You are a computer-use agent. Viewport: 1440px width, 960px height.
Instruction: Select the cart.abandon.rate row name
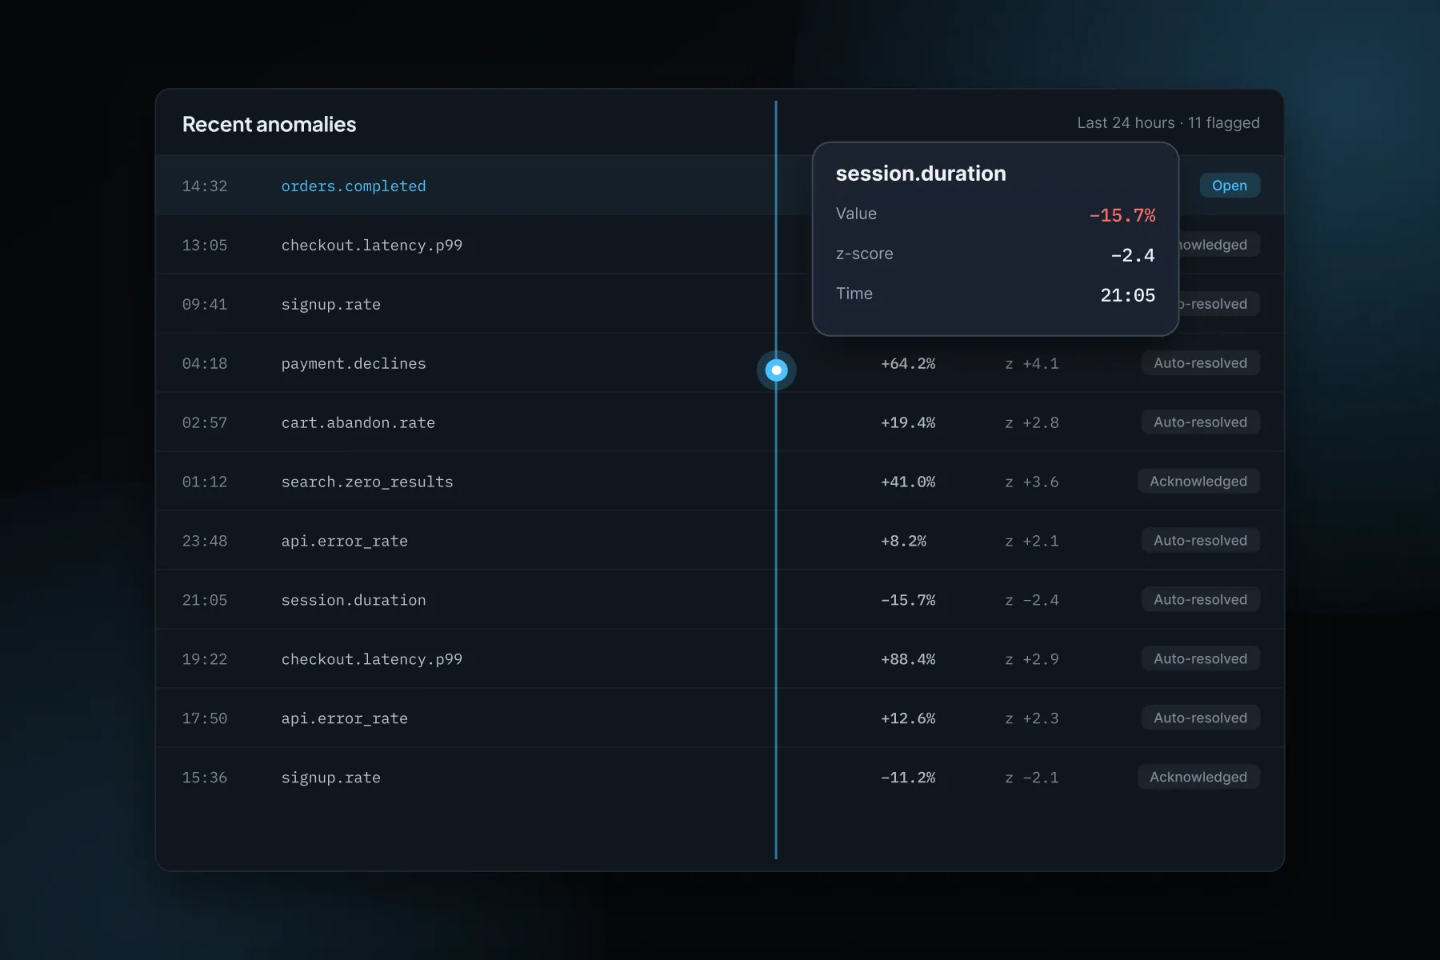(358, 422)
